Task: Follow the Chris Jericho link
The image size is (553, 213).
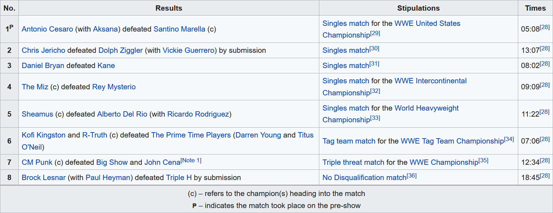Action: tap(43, 50)
